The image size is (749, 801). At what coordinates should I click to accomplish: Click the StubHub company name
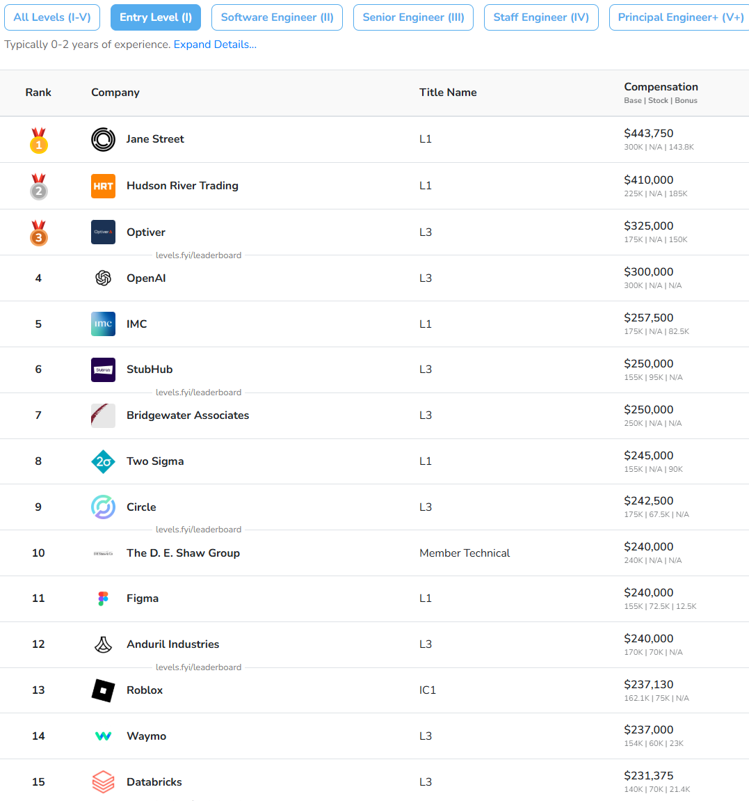tap(150, 370)
